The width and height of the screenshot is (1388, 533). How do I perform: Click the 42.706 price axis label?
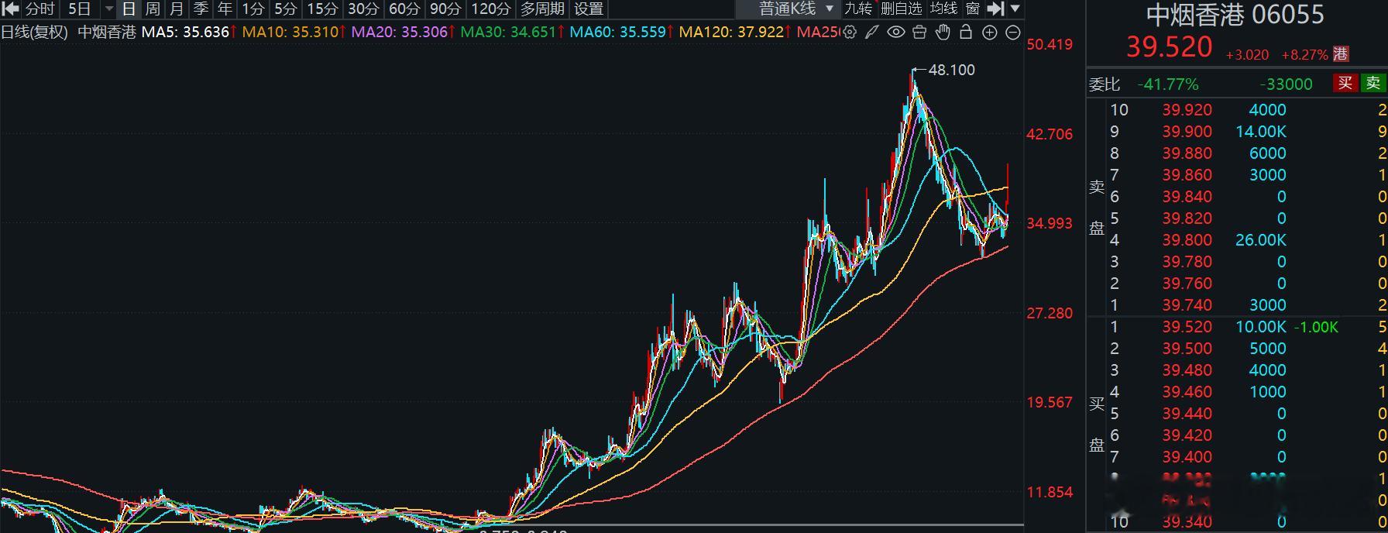[x=1050, y=134]
